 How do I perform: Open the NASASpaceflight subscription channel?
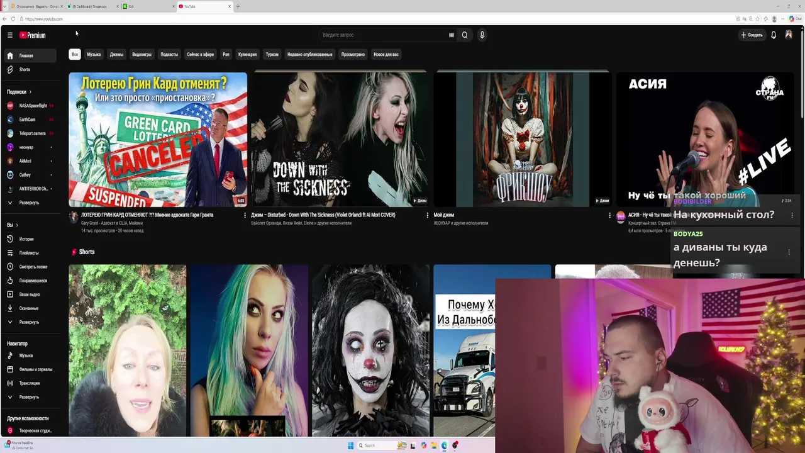[x=30, y=106]
